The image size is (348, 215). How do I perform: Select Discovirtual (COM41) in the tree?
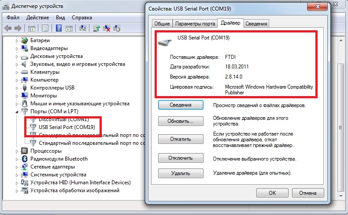(64, 119)
